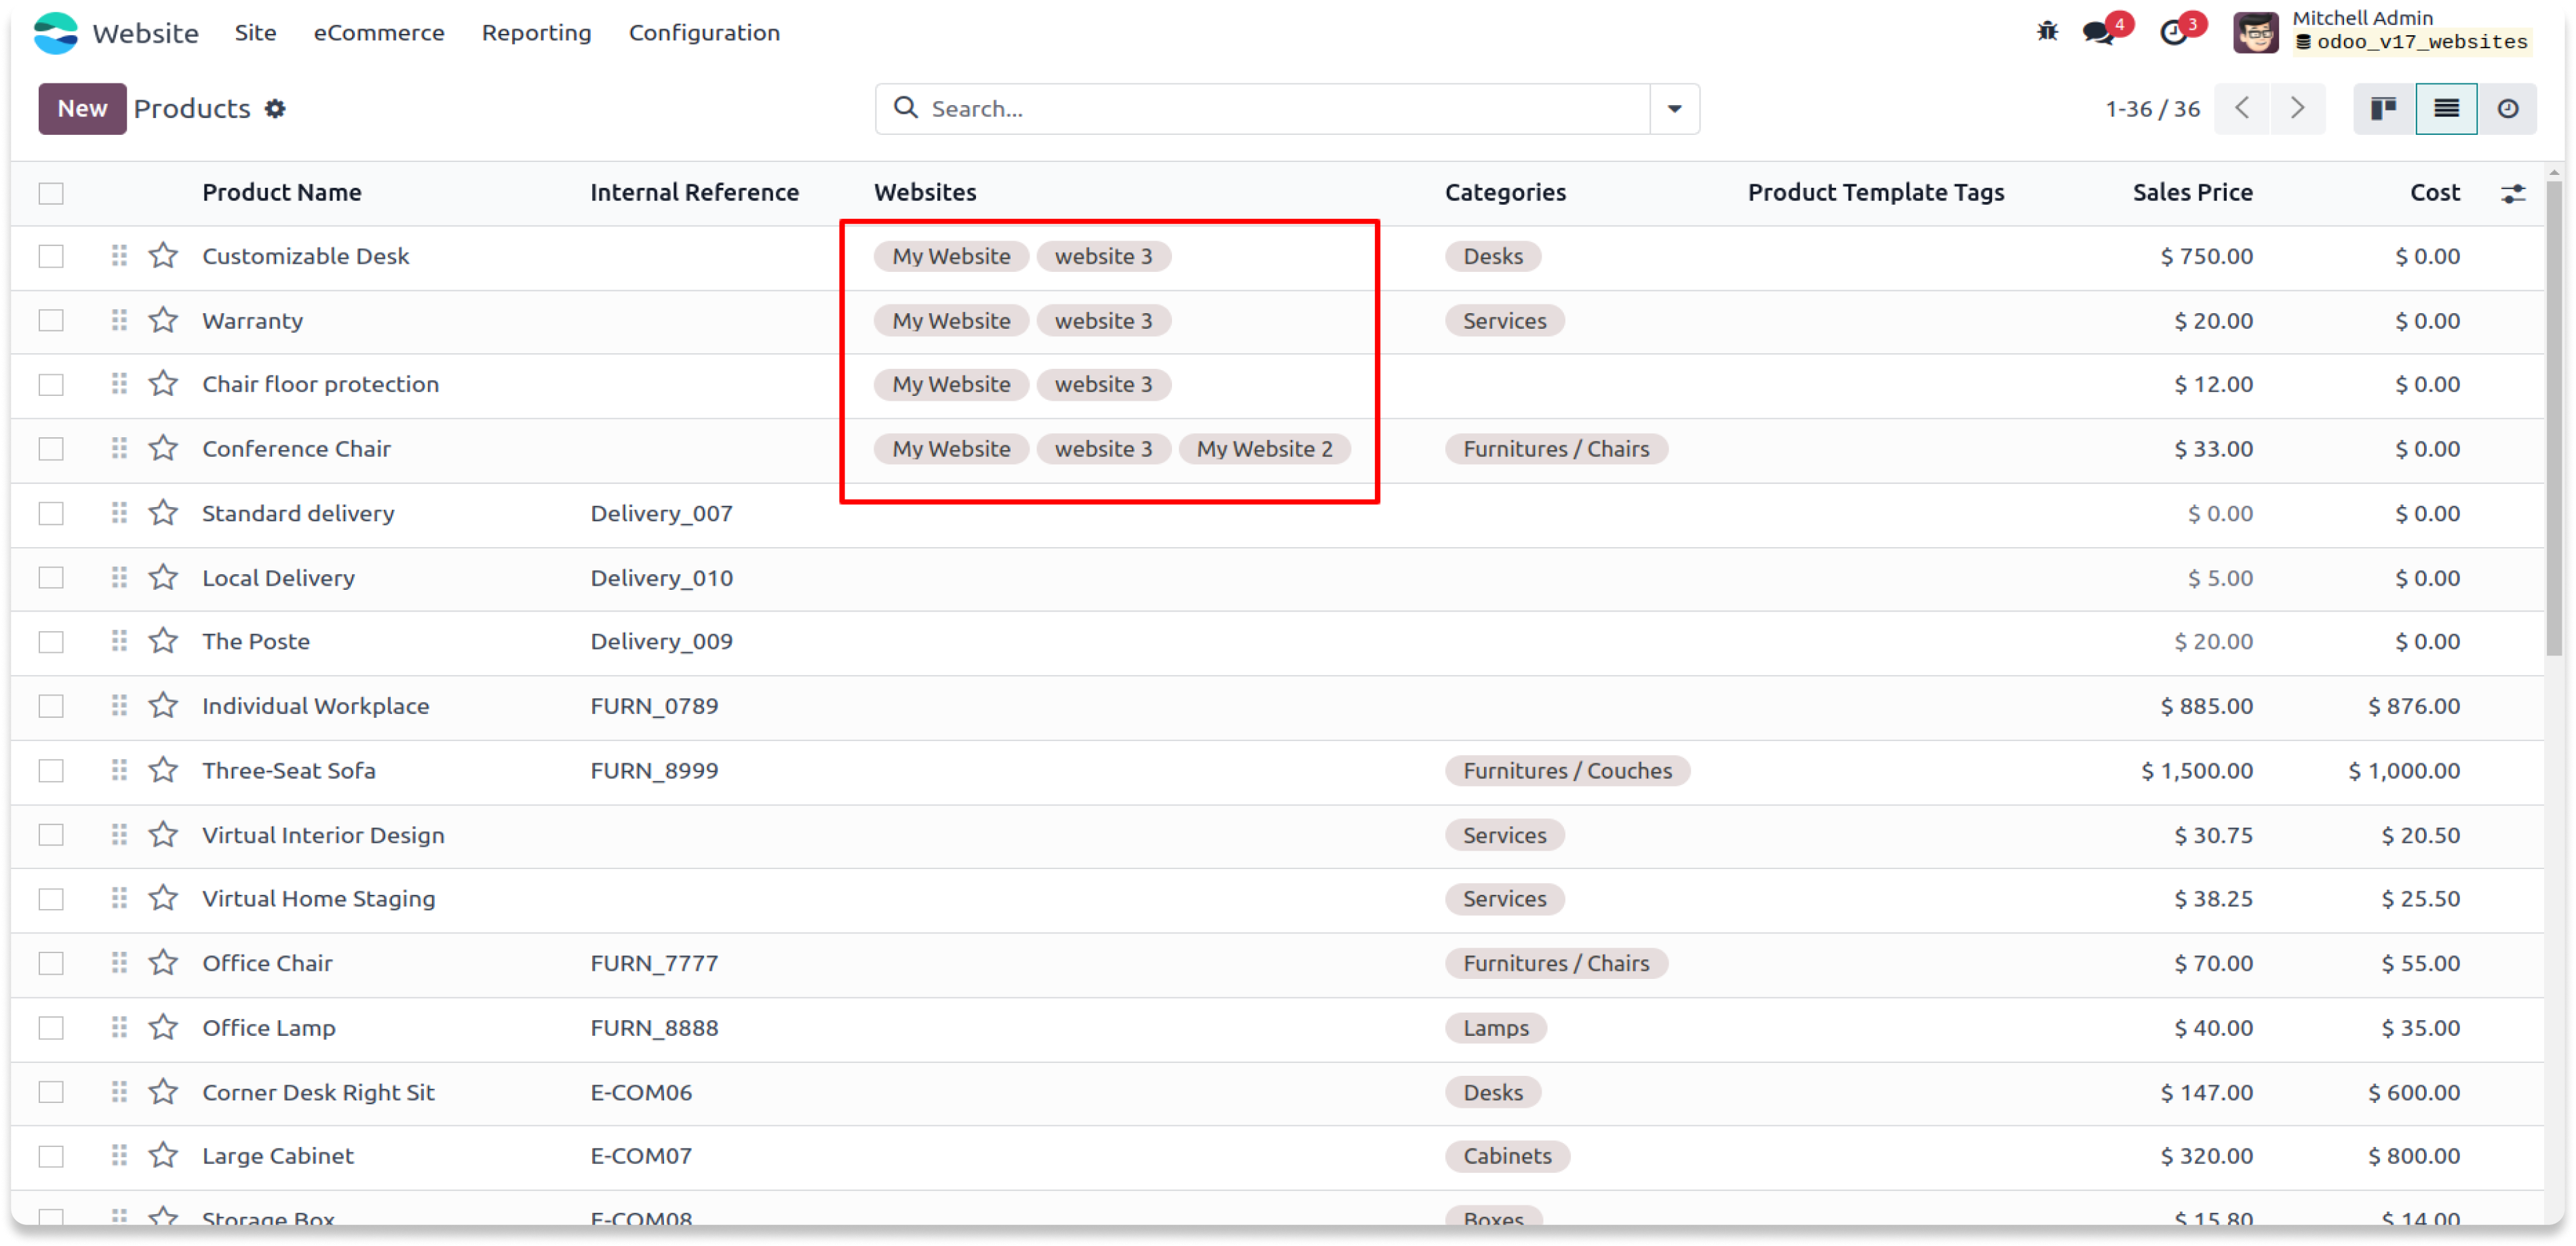Star the Customizable Desk product as favorite
The width and height of the screenshot is (2576, 1246).
(163, 256)
